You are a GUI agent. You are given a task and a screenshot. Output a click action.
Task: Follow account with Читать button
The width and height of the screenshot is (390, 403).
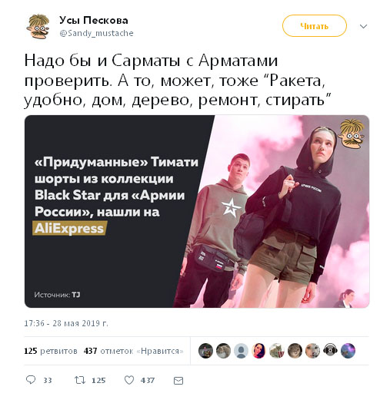tap(315, 26)
